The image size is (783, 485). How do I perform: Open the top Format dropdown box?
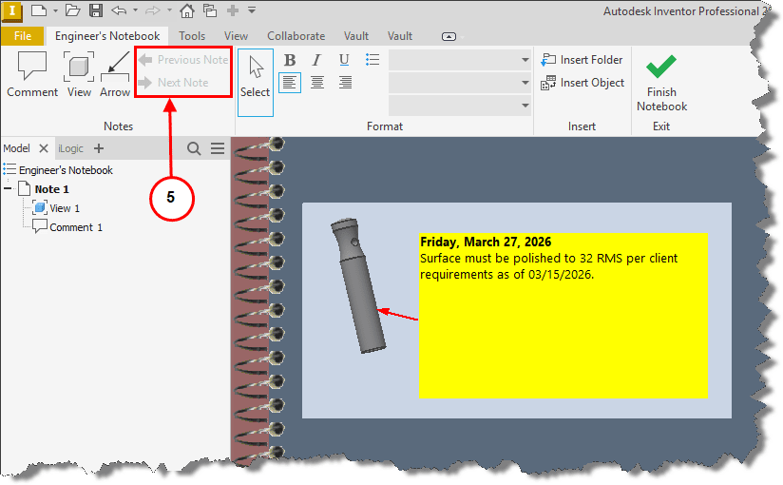pyautogui.click(x=459, y=60)
